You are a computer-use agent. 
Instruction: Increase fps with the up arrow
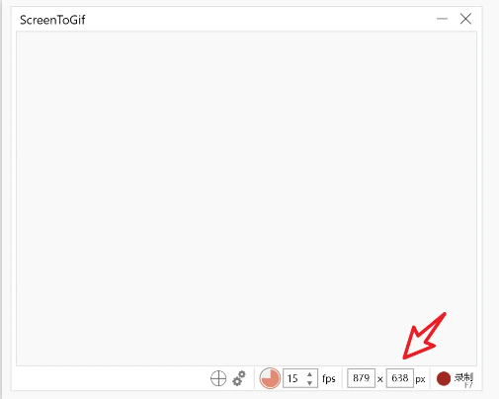coord(309,374)
